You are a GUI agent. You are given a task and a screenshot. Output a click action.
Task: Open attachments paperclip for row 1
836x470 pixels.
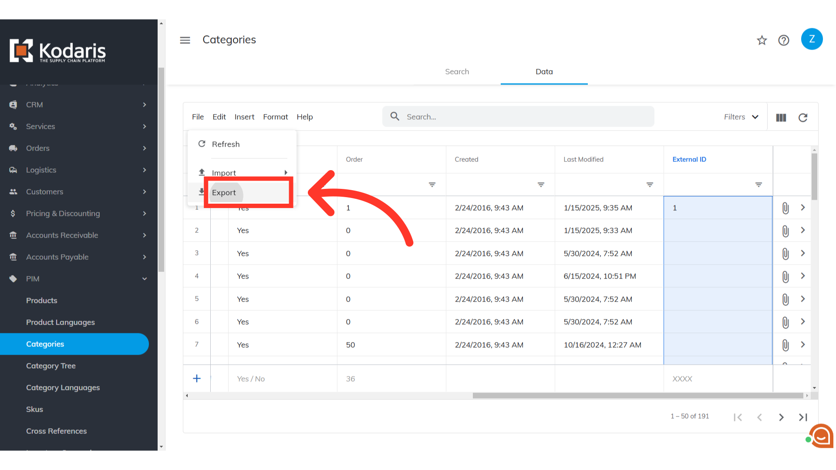click(785, 208)
